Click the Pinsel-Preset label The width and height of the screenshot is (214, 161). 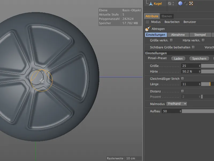157,58
